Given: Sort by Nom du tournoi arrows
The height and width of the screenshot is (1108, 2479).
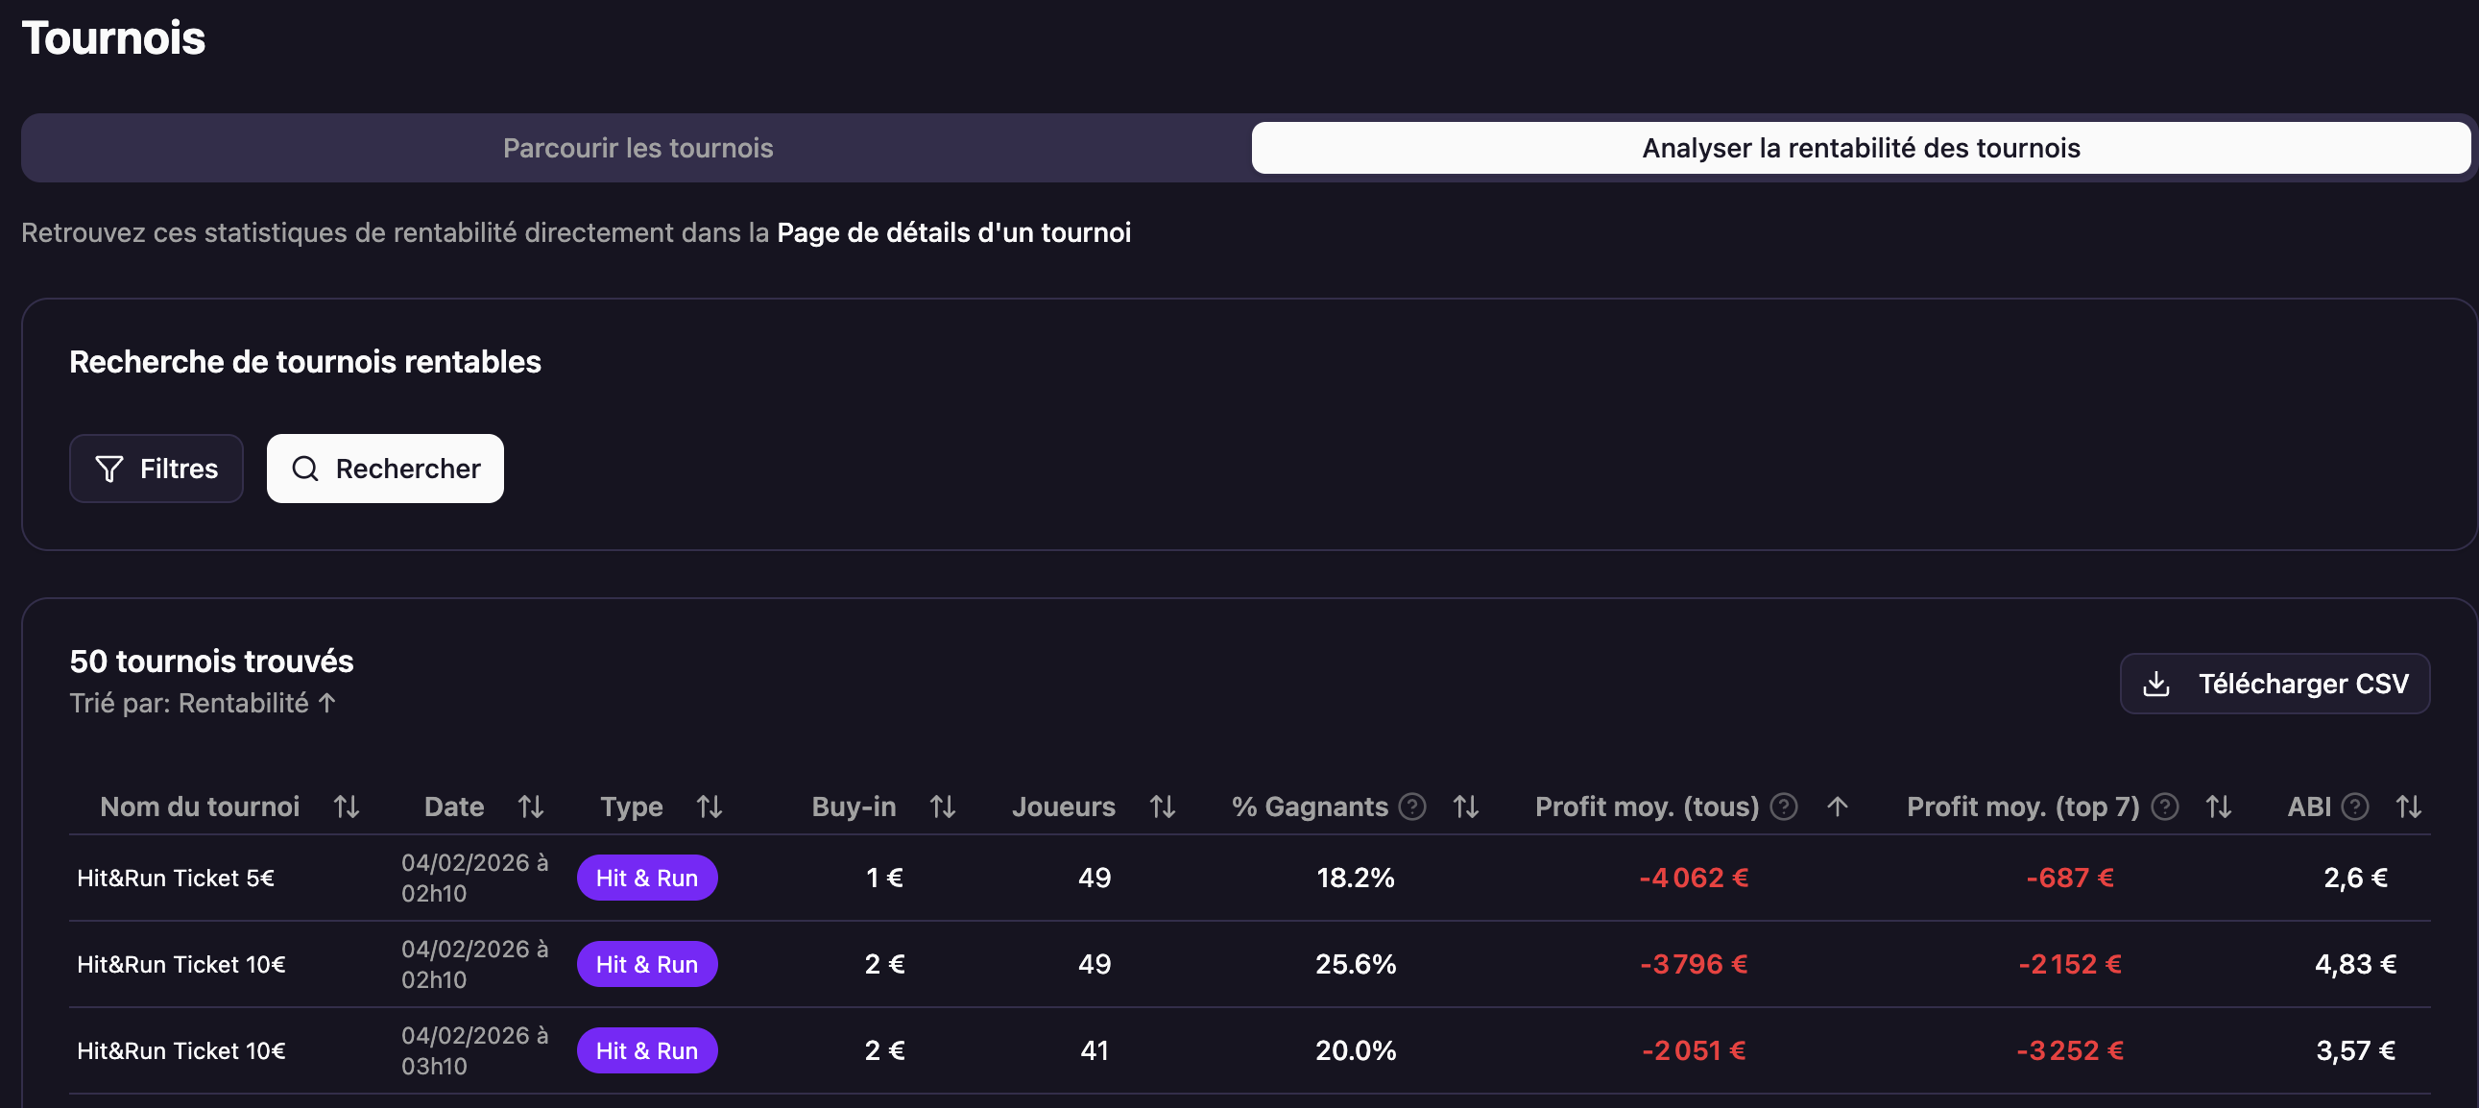Looking at the screenshot, I should [x=347, y=806].
